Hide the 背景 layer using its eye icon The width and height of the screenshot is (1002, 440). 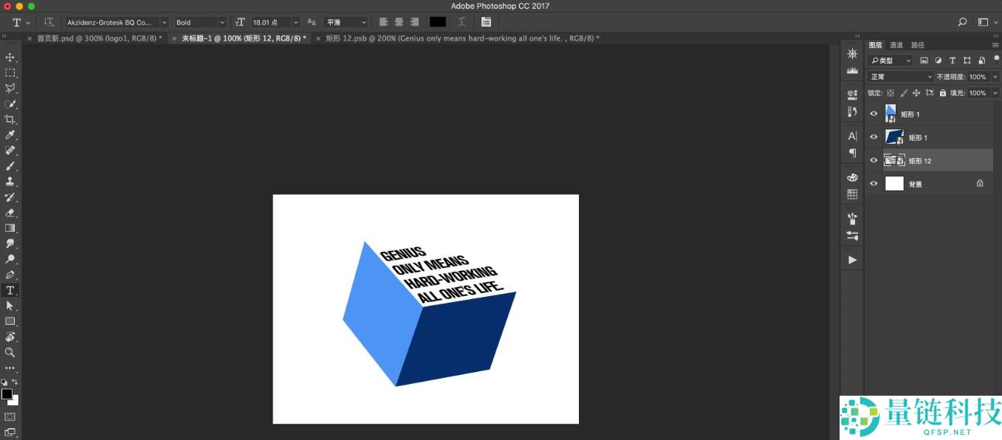tap(874, 184)
